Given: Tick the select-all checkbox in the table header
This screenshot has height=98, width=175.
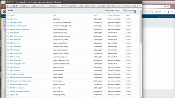Looking at the screenshot, I should tap(8, 16).
